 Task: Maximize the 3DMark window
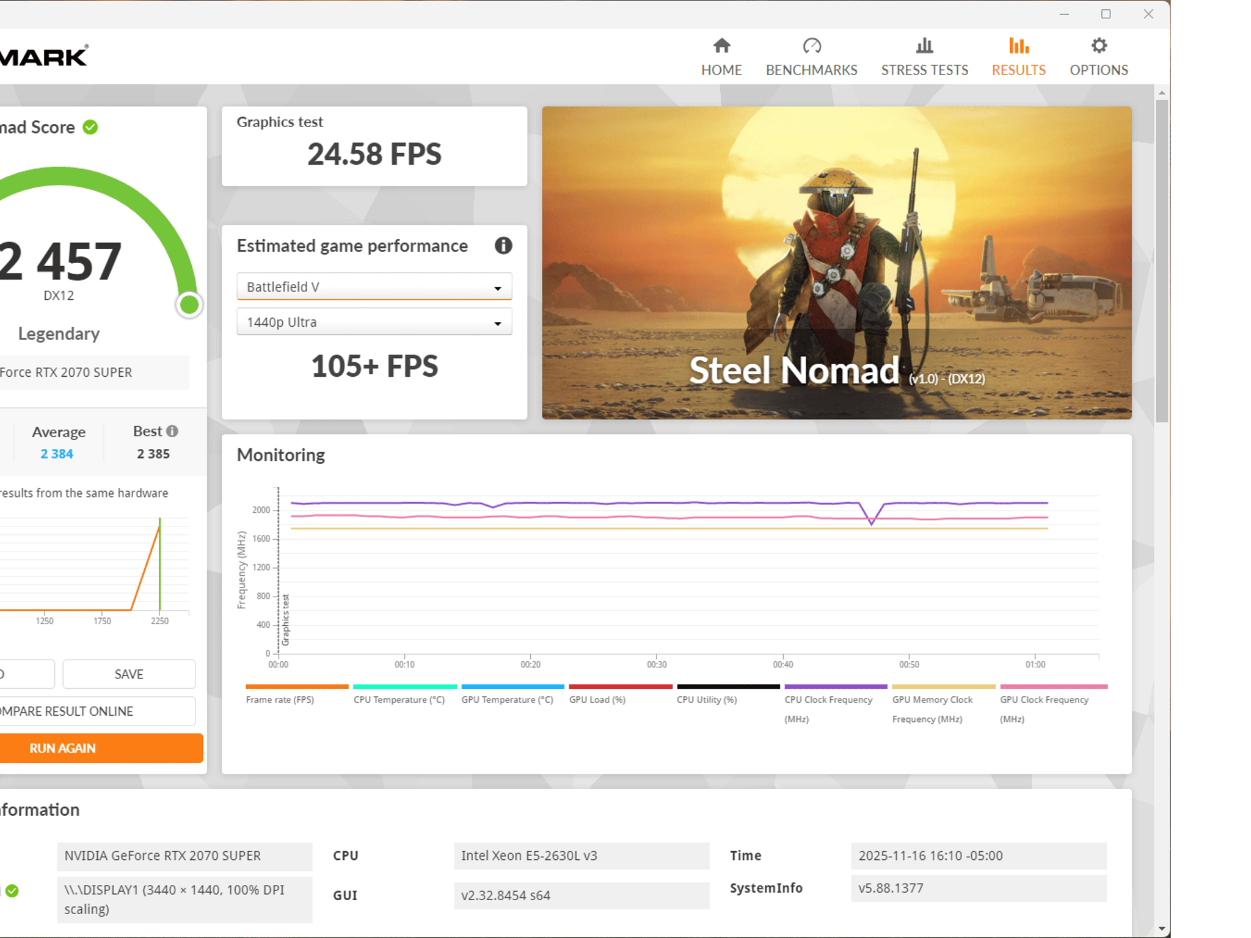point(1106,14)
